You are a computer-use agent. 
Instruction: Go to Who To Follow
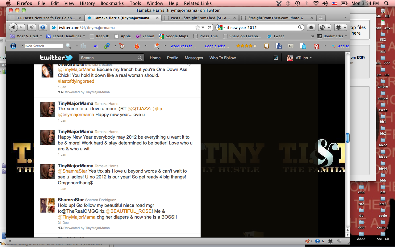click(222, 58)
